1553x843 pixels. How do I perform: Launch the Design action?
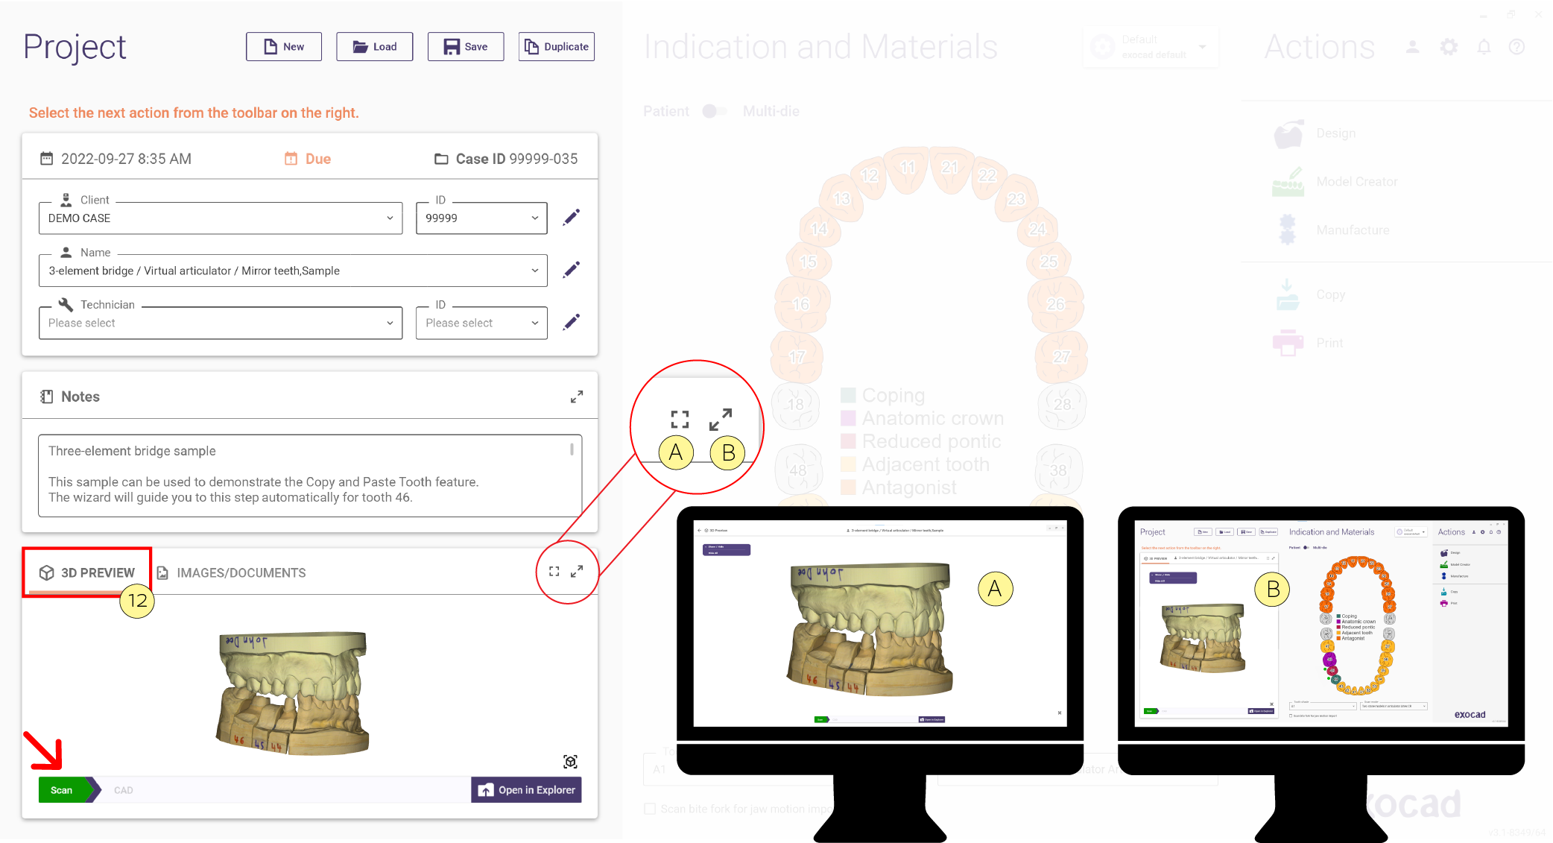point(1316,133)
